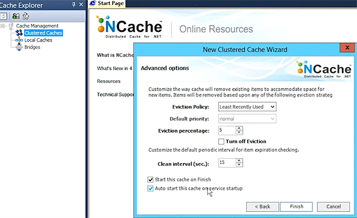Click the Clustered Caches node icon
Screen dimensions: 357x218
click(x=19, y=33)
